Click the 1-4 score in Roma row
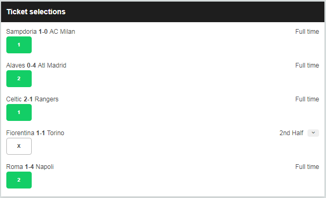 (x=29, y=167)
